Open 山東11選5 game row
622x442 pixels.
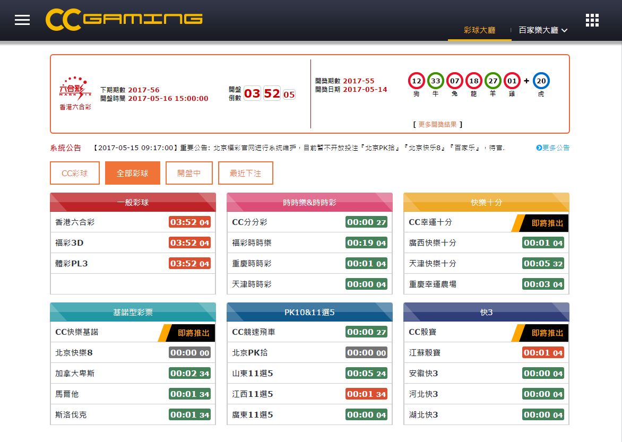tap(309, 374)
